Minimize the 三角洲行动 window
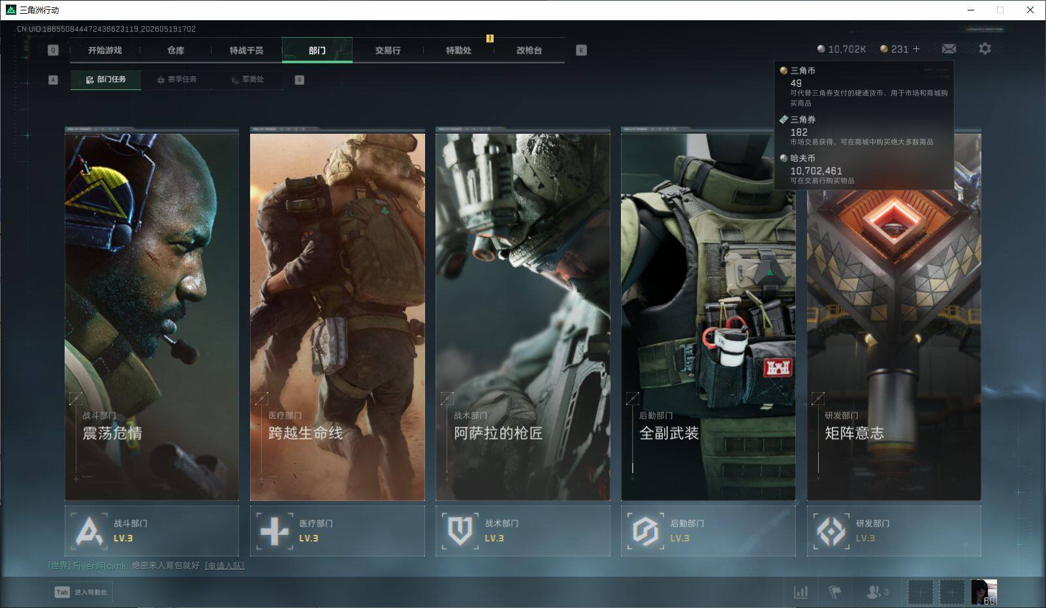 tap(970, 10)
